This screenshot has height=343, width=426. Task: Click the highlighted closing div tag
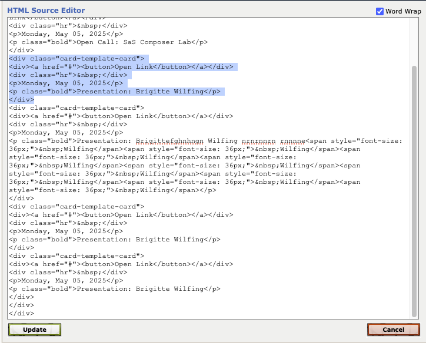[21, 100]
